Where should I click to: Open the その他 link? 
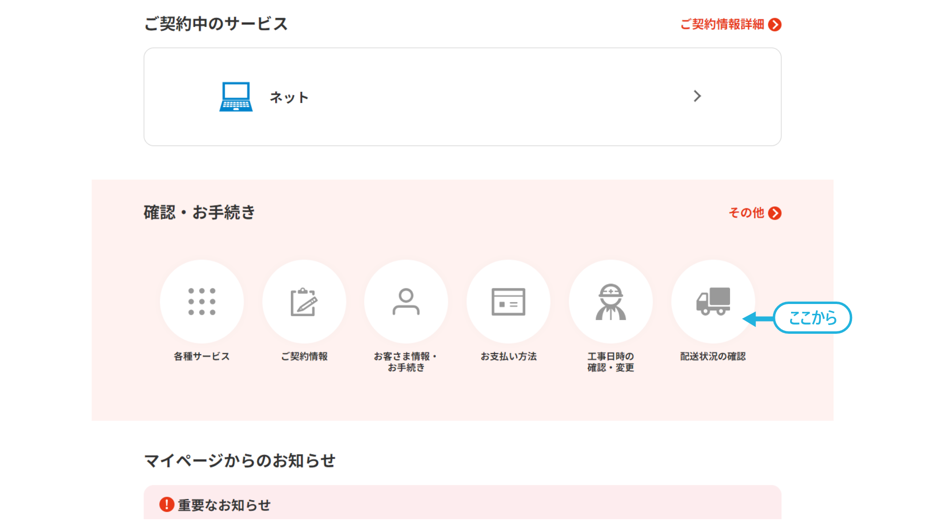tap(746, 213)
